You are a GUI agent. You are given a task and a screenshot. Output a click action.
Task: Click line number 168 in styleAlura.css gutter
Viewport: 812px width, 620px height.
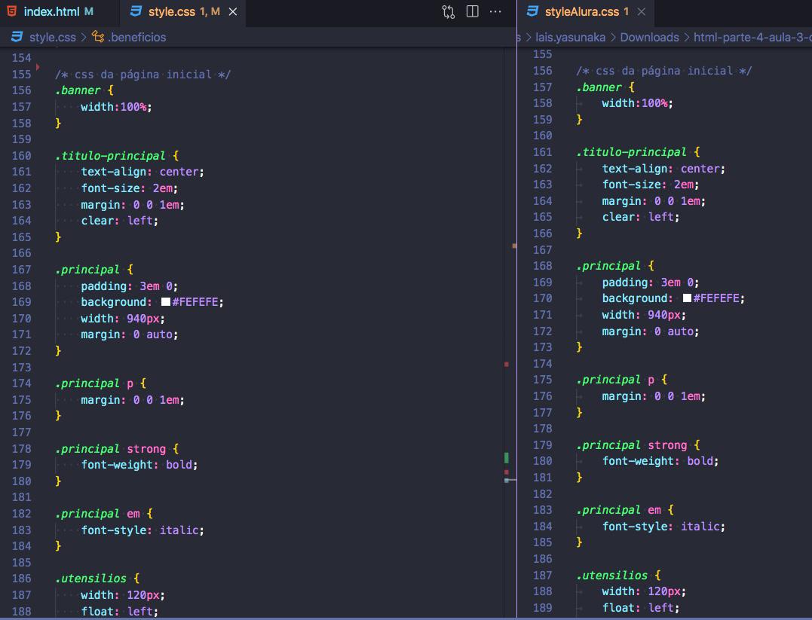[542, 266]
